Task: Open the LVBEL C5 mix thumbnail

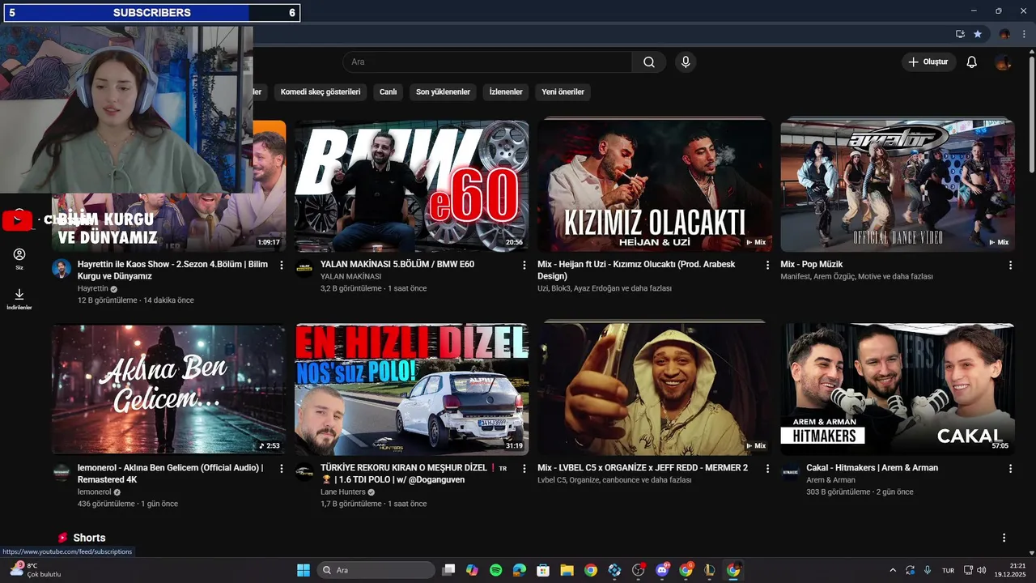Action: pos(654,389)
